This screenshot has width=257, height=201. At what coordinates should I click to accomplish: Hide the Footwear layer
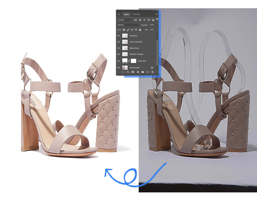(x=119, y=36)
